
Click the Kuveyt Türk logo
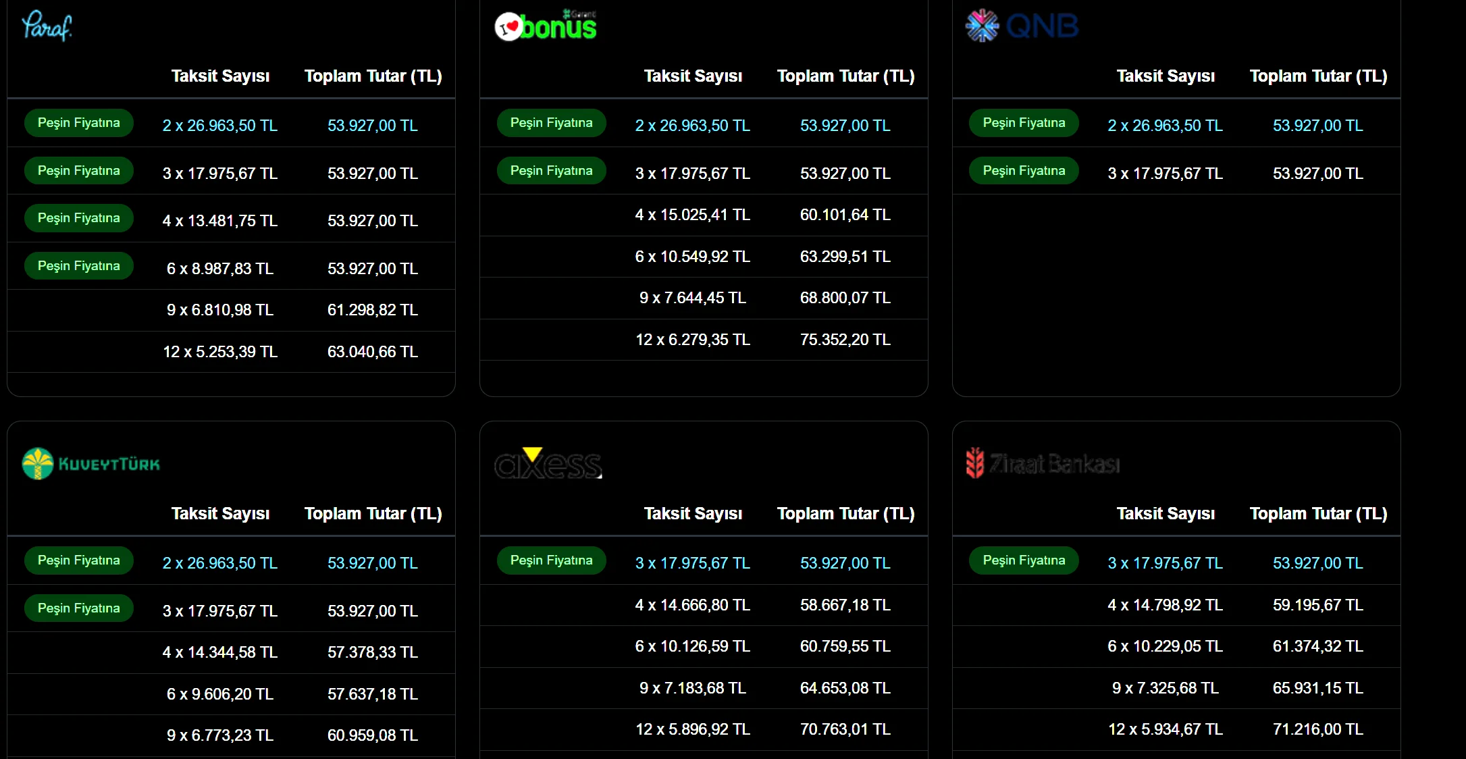click(91, 464)
